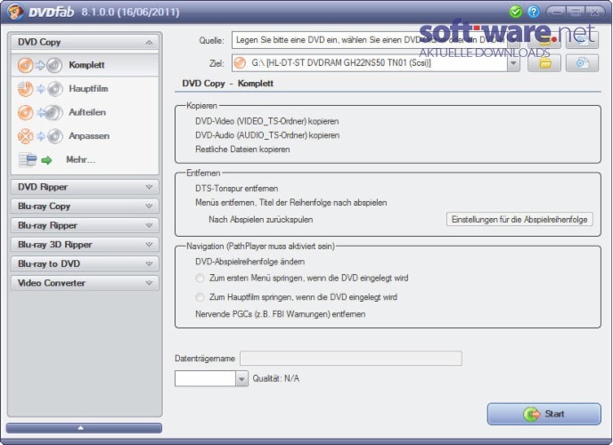613x445 pixels.
Task: Open Einstellungen für die Abspielreihenfolge
Action: (519, 219)
